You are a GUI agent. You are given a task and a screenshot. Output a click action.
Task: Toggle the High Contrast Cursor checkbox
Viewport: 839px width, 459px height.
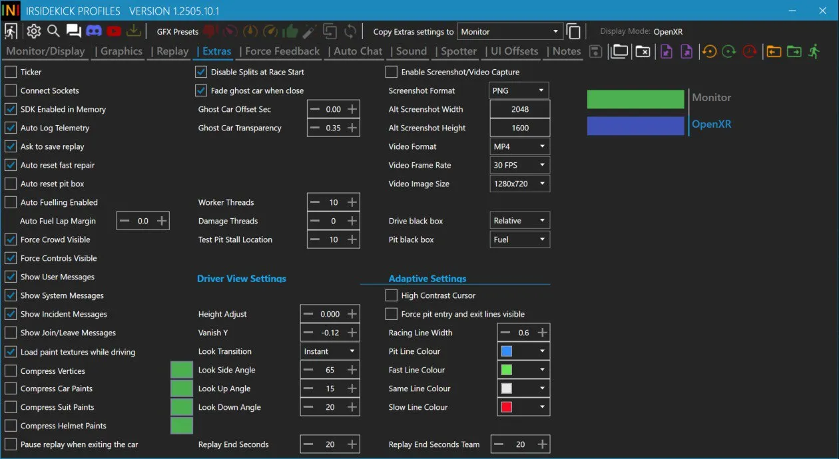click(392, 295)
